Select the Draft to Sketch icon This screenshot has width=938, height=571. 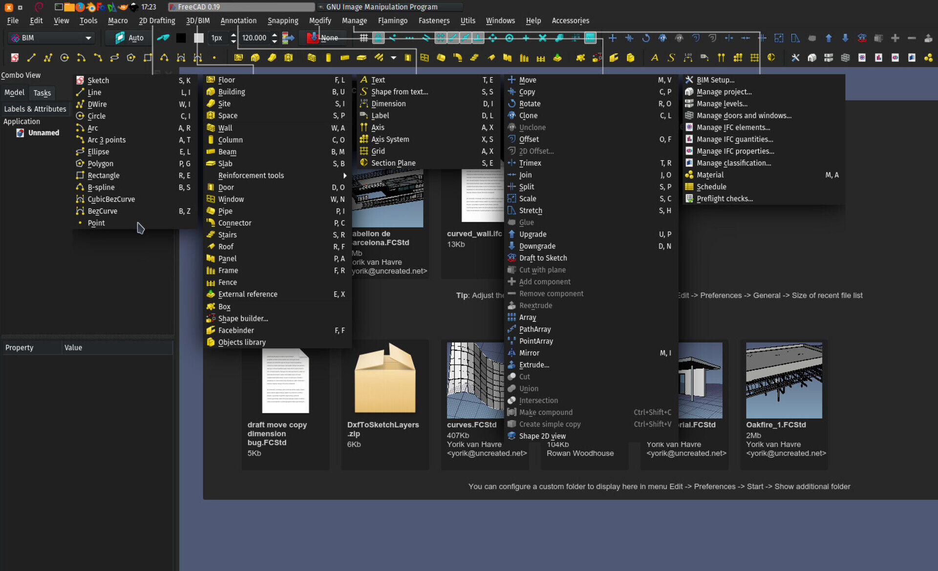click(x=511, y=258)
